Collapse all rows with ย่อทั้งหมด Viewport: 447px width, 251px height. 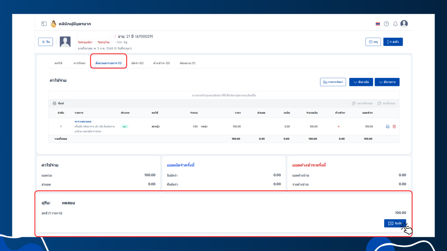point(386,103)
